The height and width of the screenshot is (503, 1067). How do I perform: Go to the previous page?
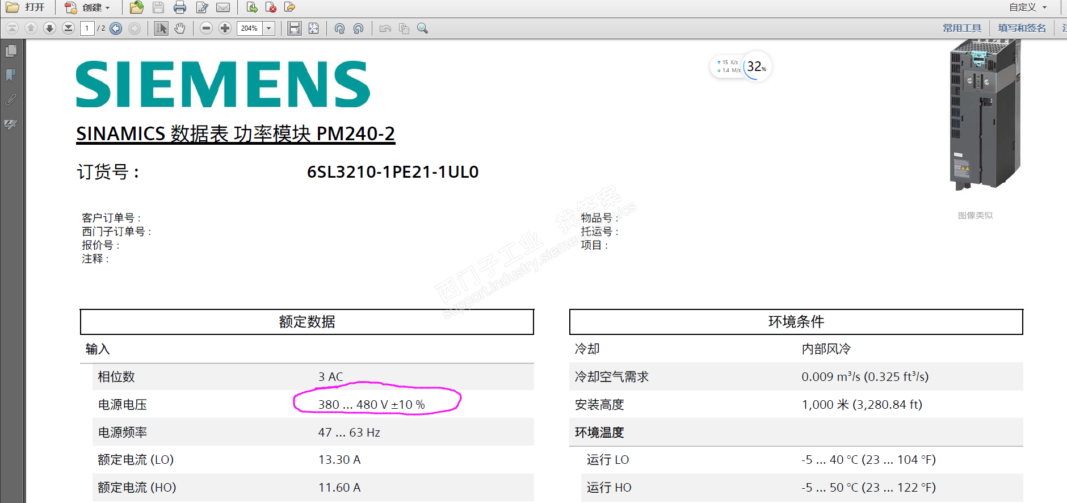click(x=31, y=28)
